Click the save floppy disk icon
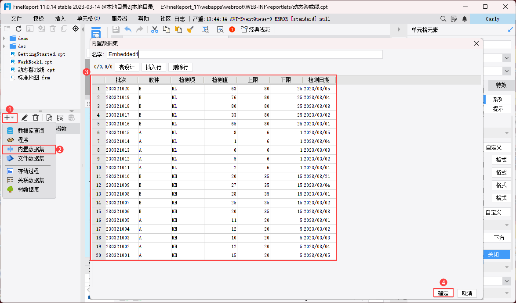This screenshot has height=303, width=516. (x=116, y=29)
